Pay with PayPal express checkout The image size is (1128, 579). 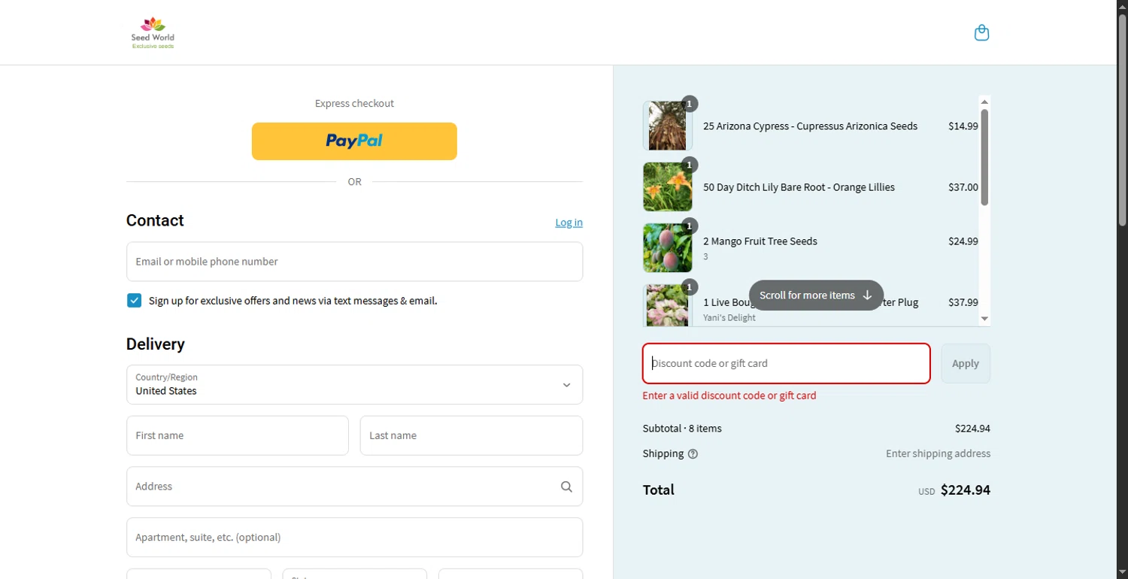tap(354, 141)
